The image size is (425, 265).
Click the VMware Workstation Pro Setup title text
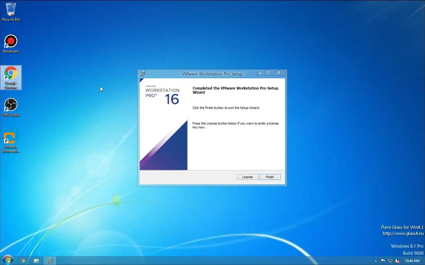[212, 74]
